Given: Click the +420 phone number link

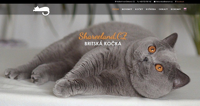Looking at the screenshot, I should click(x=145, y=2).
